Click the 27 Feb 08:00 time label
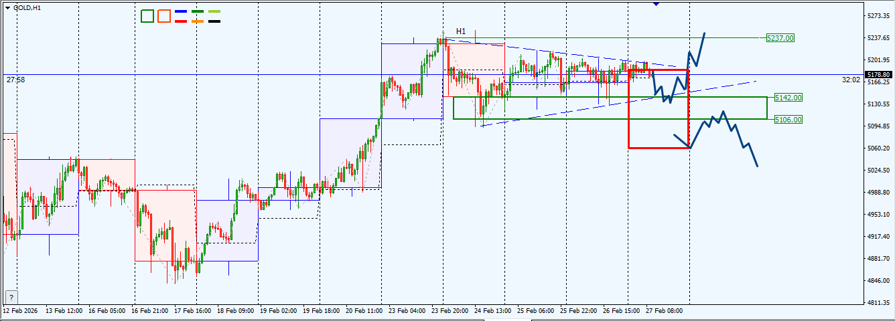 click(x=665, y=311)
